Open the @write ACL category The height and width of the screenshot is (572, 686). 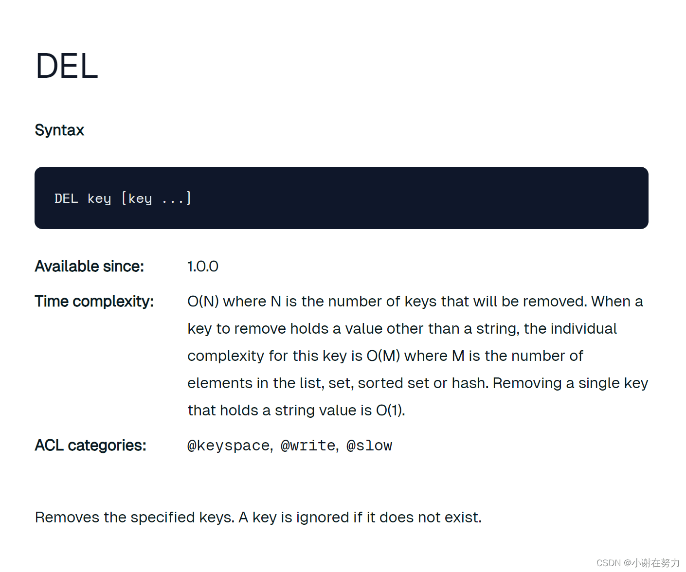[x=308, y=446]
